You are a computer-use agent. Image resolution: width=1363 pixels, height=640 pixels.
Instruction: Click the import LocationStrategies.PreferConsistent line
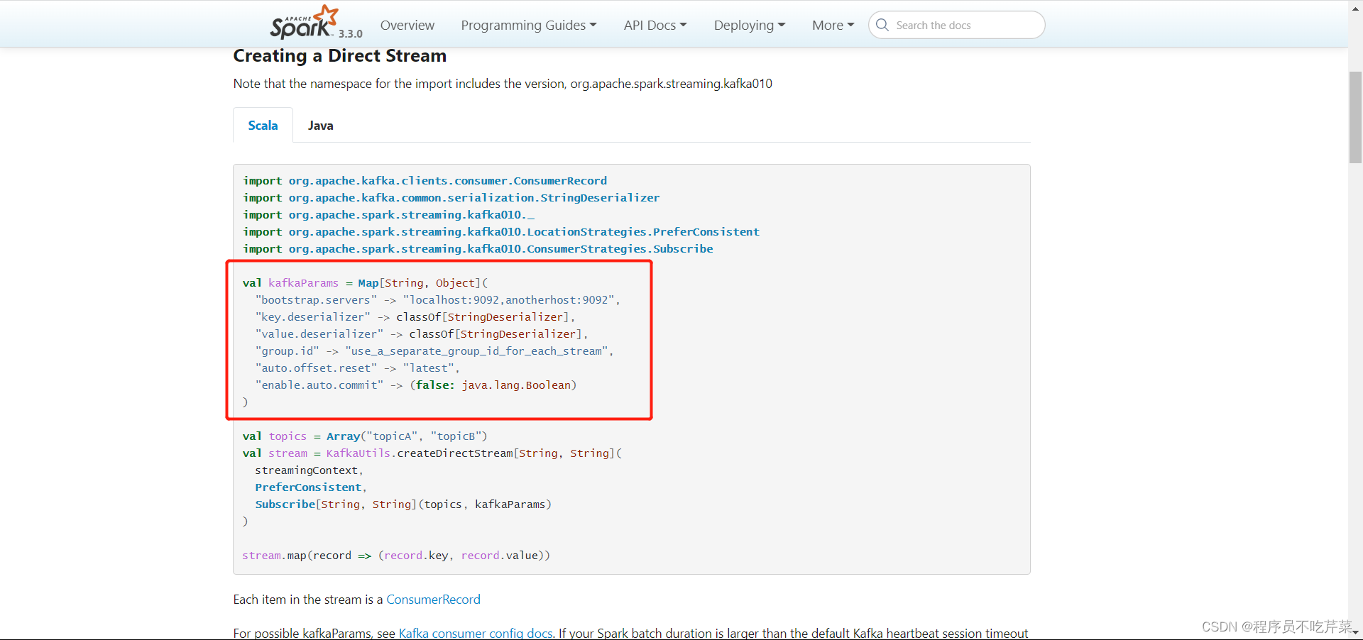click(501, 232)
